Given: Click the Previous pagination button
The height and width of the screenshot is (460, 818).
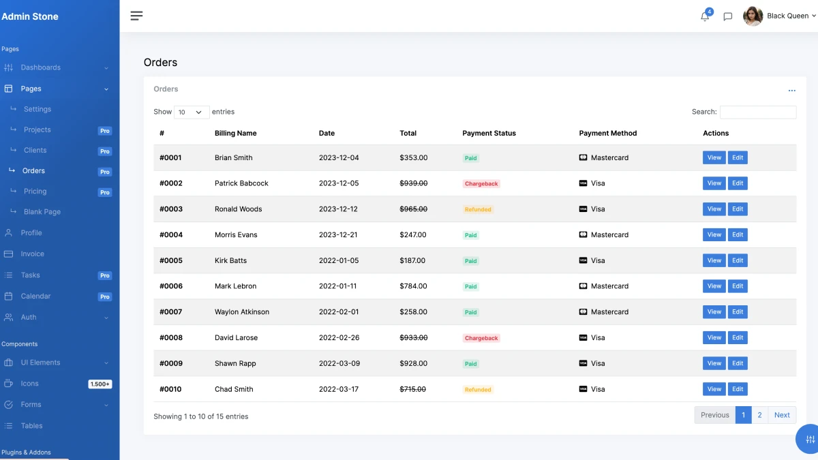Looking at the screenshot, I should tap(715, 415).
